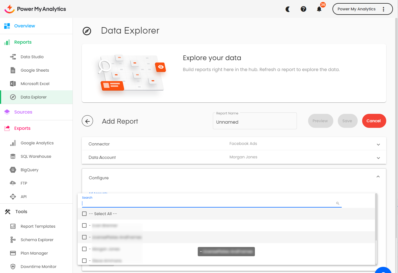Expand the Connector Facebook Ads dropdown
Screen dimensions: 398x273
pos(378,144)
